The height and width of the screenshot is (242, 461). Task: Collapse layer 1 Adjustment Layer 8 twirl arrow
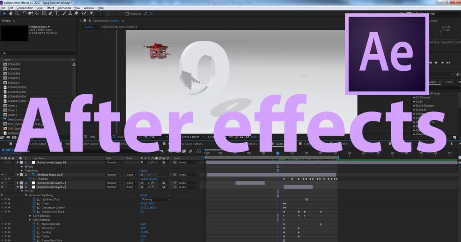18,162
